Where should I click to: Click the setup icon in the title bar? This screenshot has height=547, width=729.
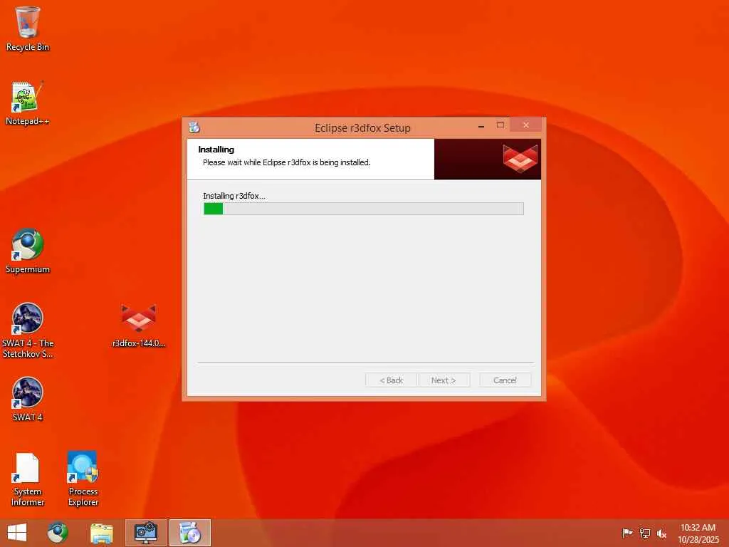click(194, 127)
